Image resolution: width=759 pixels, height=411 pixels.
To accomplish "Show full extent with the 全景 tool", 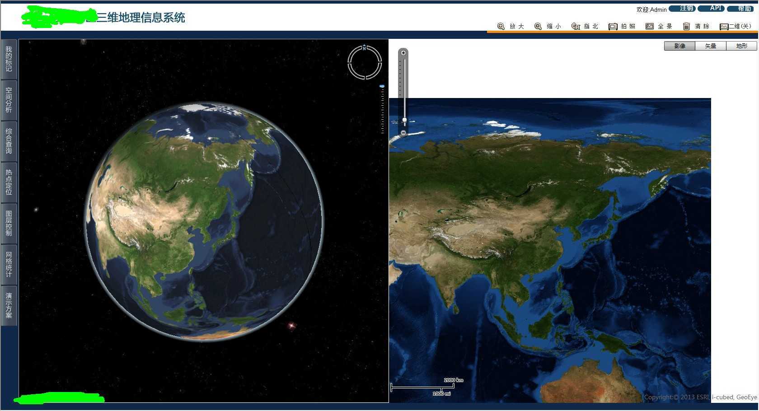I will pos(659,26).
